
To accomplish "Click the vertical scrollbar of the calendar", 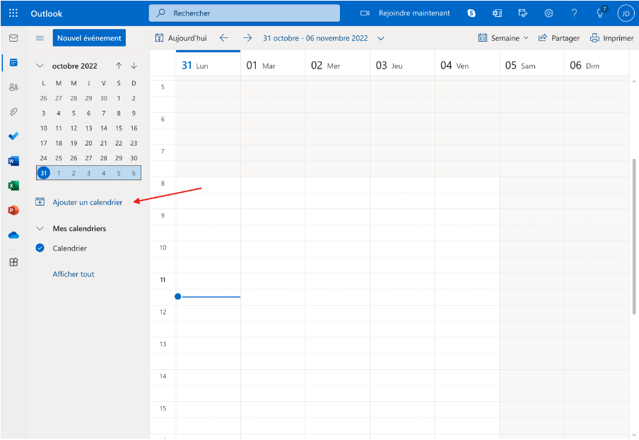I will click(x=634, y=237).
